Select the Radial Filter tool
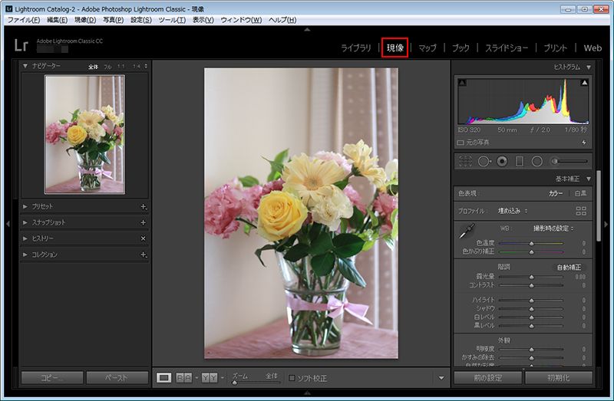614x401 pixels. [536, 161]
